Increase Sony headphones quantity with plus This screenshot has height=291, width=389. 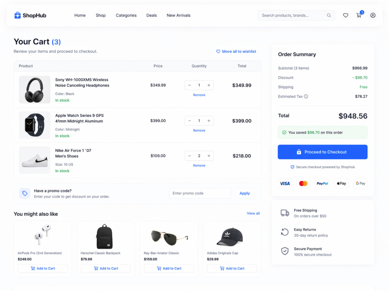(x=209, y=85)
